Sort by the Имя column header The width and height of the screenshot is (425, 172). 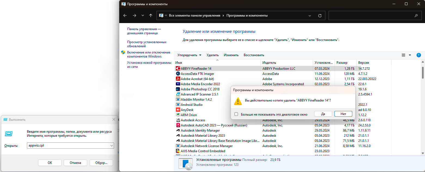[x=217, y=62]
